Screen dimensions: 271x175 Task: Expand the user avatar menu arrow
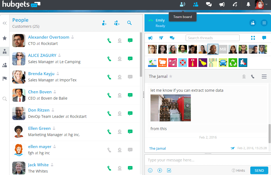[x=266, y=4]
